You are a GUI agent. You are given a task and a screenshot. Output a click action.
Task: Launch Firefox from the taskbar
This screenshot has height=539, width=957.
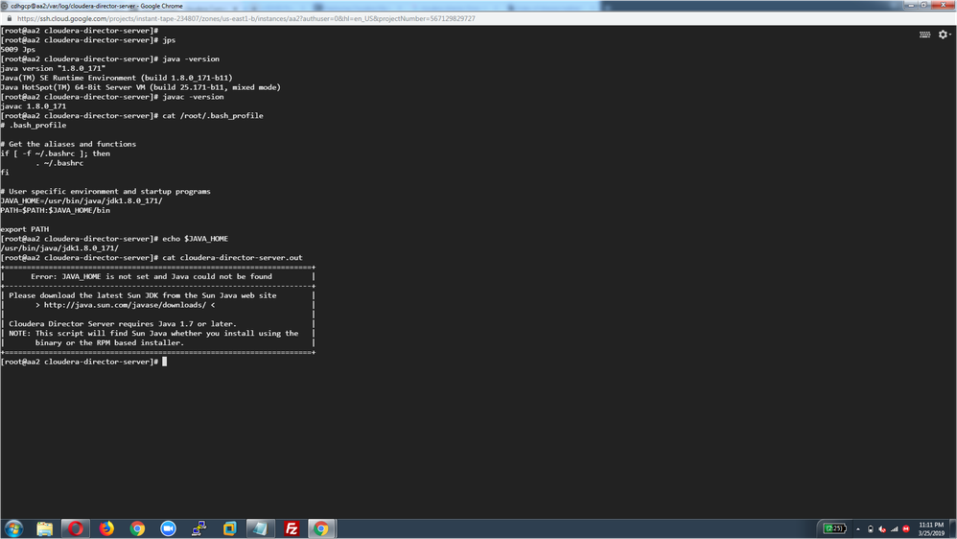(106, 528)
